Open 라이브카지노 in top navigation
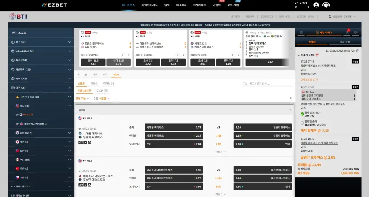This screenshot has width=369, height=197. click(150, 5)
